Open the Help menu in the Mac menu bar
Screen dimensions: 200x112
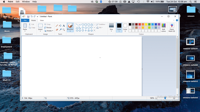[x=34, y=1]
